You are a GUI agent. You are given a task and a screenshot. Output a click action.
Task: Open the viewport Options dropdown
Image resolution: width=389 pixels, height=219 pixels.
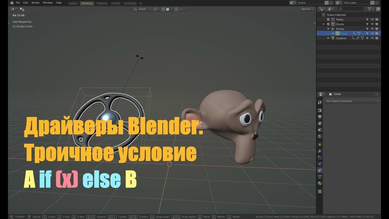tap(307, 9)
